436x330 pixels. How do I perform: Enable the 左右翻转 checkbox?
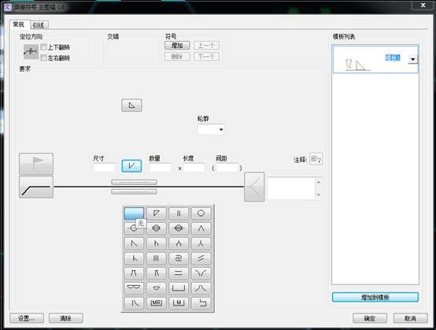coord(43,57)
